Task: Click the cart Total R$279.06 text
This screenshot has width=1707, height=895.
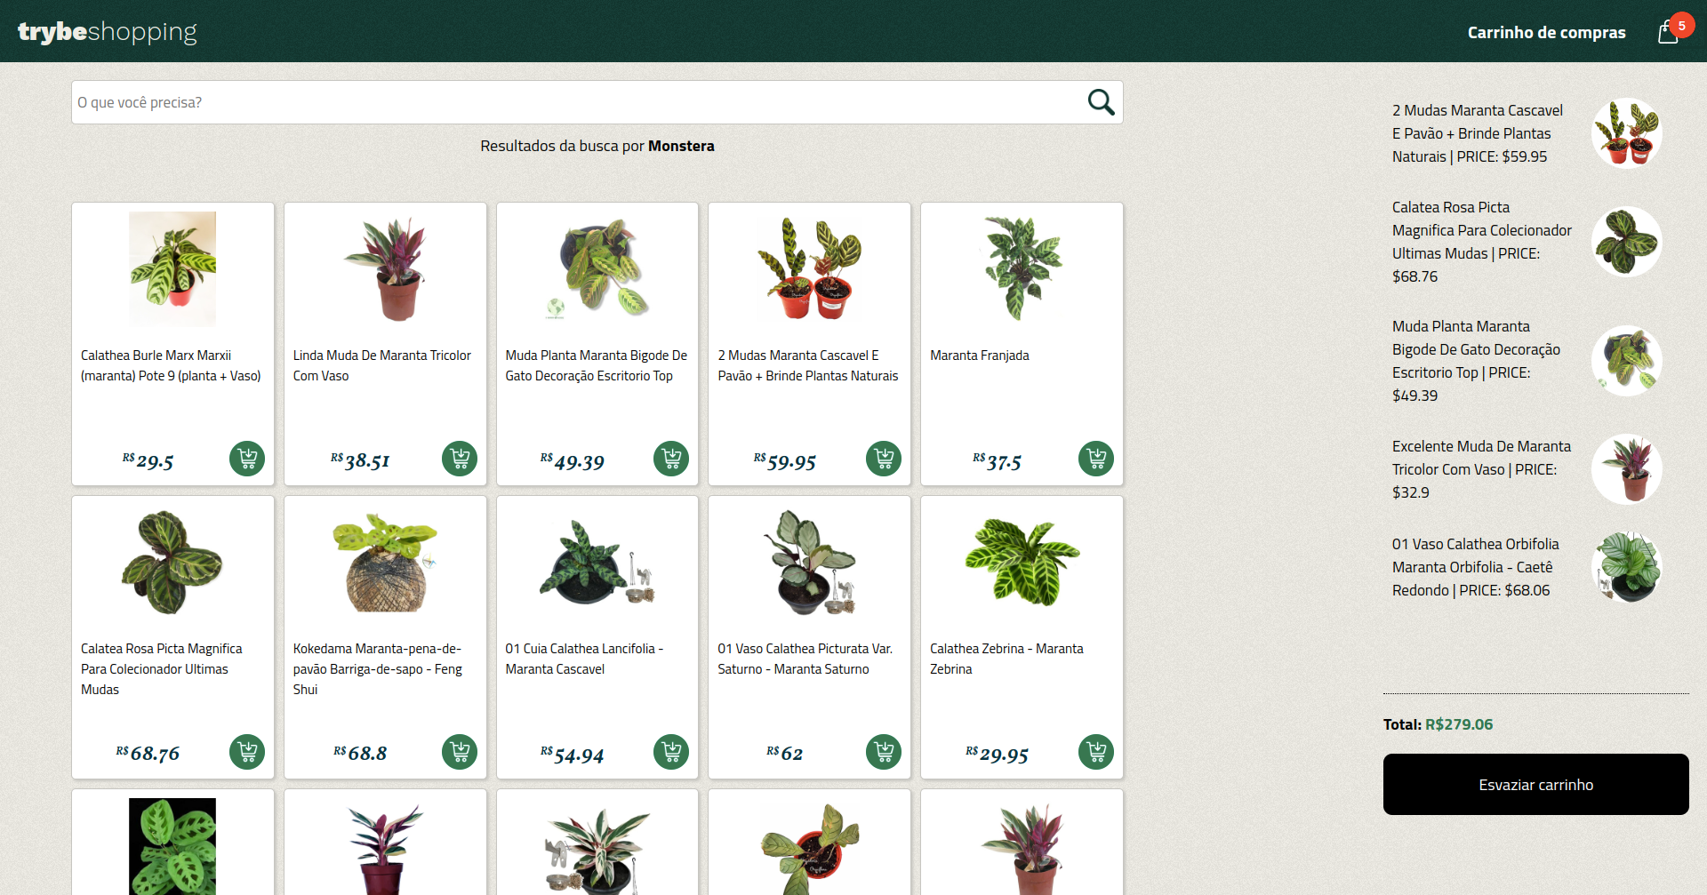Action: pos(1438,724)
